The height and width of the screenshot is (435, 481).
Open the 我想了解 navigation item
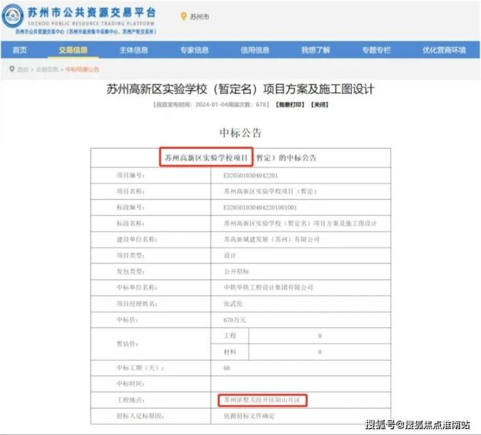pos(315,50)
